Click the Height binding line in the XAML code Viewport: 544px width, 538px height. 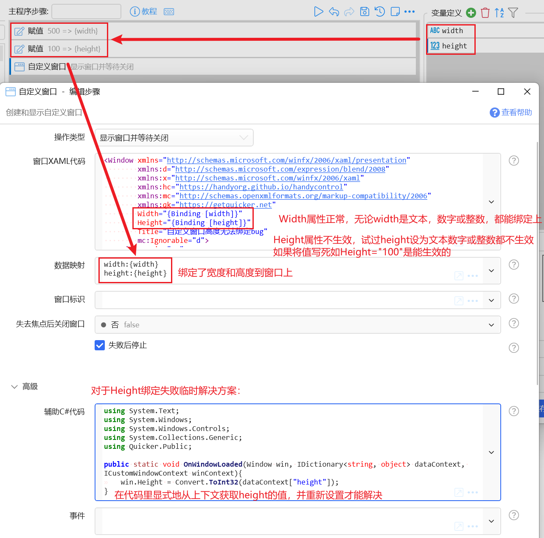click(194, 223)
